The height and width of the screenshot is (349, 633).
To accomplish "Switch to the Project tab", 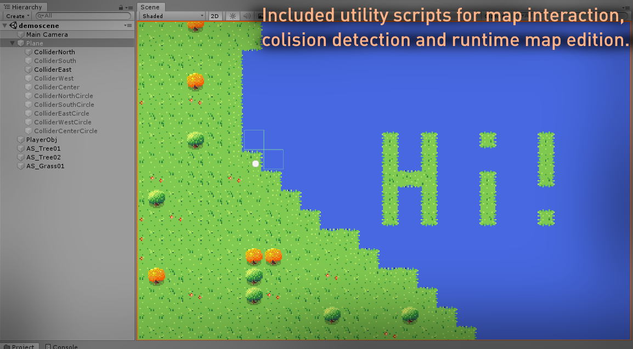I will pyautogui.click(x=20, y=346).
